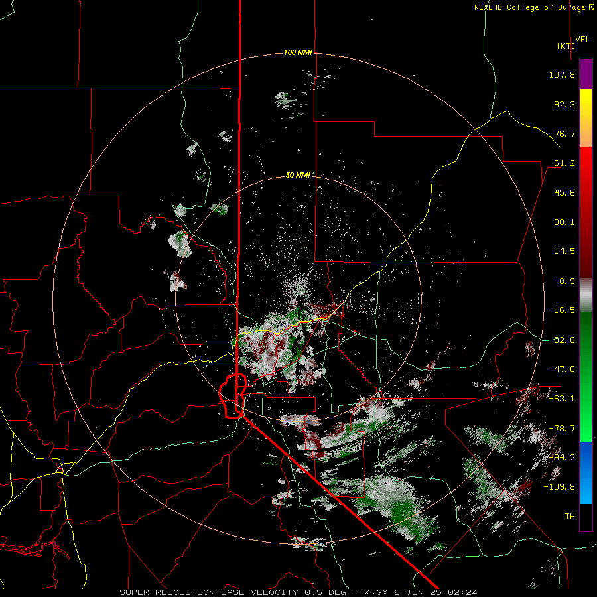Click the -0.9 scale value
Image resolution: width=597 pixels, height=597 pixels.
click(x=564, y=281)
